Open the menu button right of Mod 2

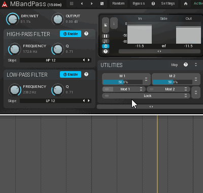(196, 92)
